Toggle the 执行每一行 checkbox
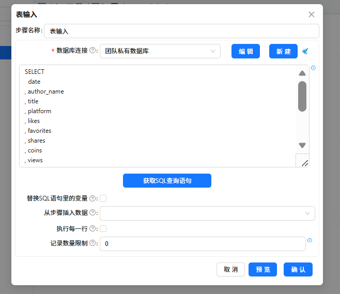The width and height of the screenshot is (340, 294). pos(103,228)
